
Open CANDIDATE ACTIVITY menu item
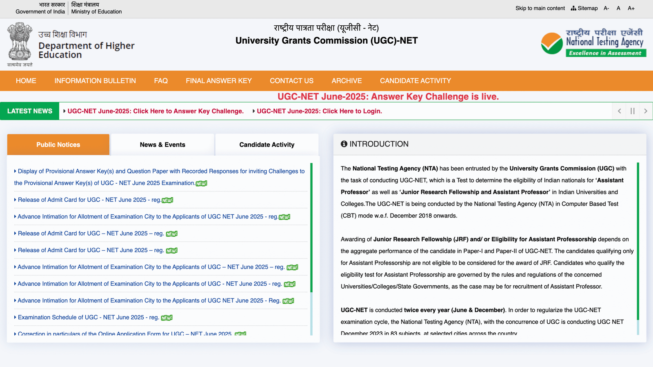point(415,81)
